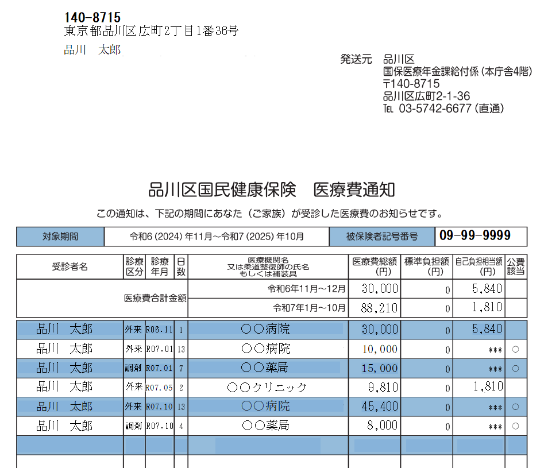Viewport: 544px width, 468px height.
Task: Click the bold postal code 140-8715 at top left
Action: [92, 18]
